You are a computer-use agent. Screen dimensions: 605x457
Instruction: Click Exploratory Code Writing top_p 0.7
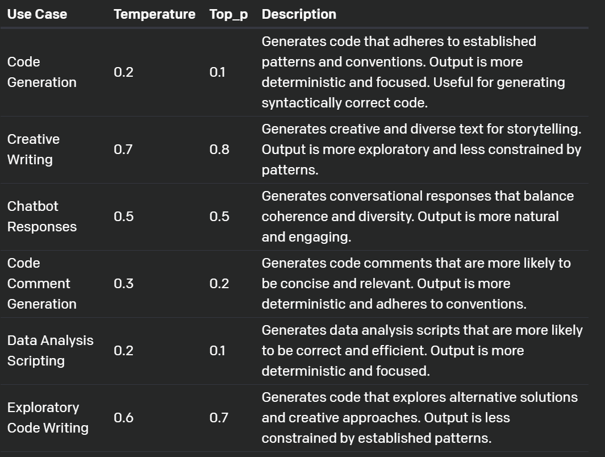point(219,418)
